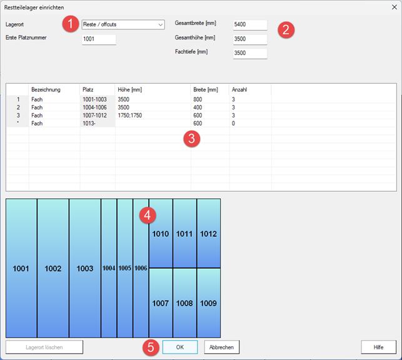The width and height of the screenshot is (402, 360).
Task: Click the Fachtiefe input field
Action: point(250,53)
